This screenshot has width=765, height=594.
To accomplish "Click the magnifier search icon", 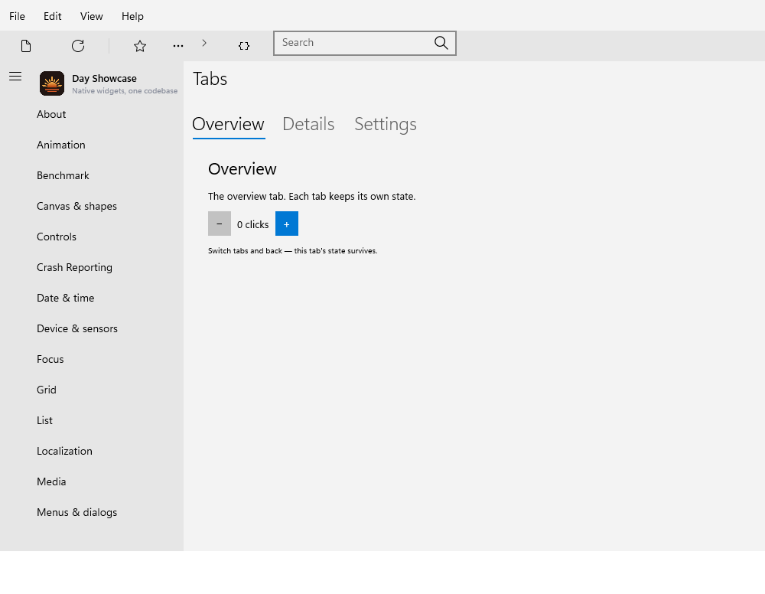I will click(441, 43).
